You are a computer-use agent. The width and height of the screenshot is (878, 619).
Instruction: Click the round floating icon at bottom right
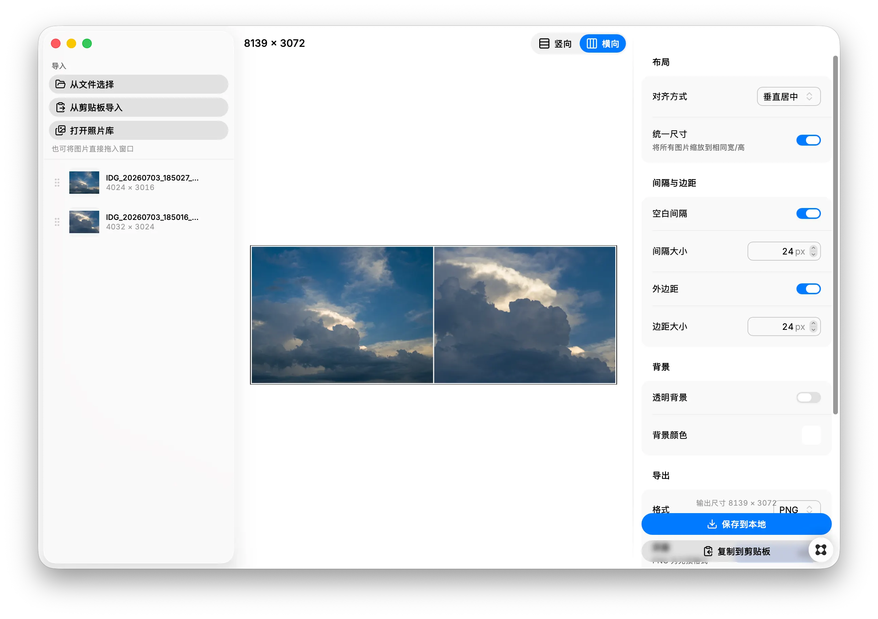[821, 550]
